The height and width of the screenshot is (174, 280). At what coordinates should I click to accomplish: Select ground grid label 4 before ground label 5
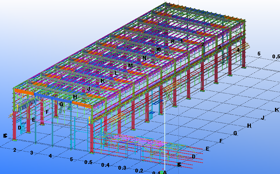point(50,156)
